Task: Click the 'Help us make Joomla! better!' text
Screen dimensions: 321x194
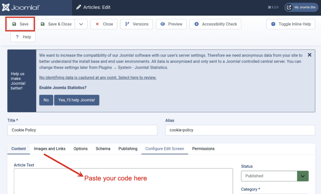Action: [x=18, y=81]
